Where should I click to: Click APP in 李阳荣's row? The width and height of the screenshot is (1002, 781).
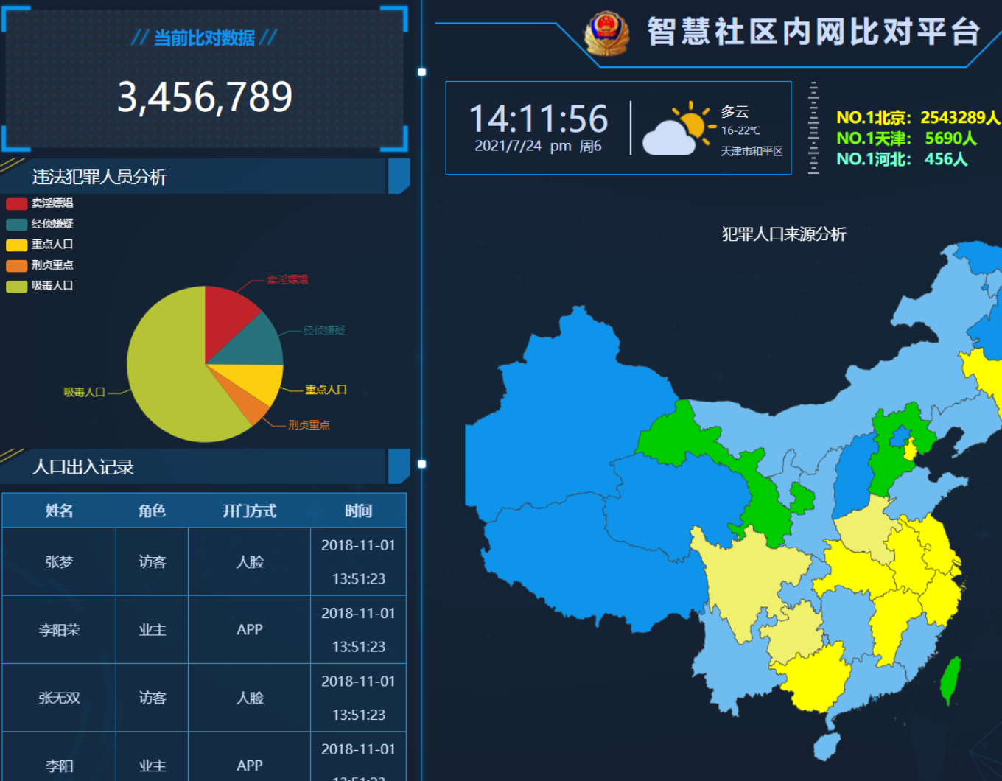pyautogui.click(x=250, y=630)
